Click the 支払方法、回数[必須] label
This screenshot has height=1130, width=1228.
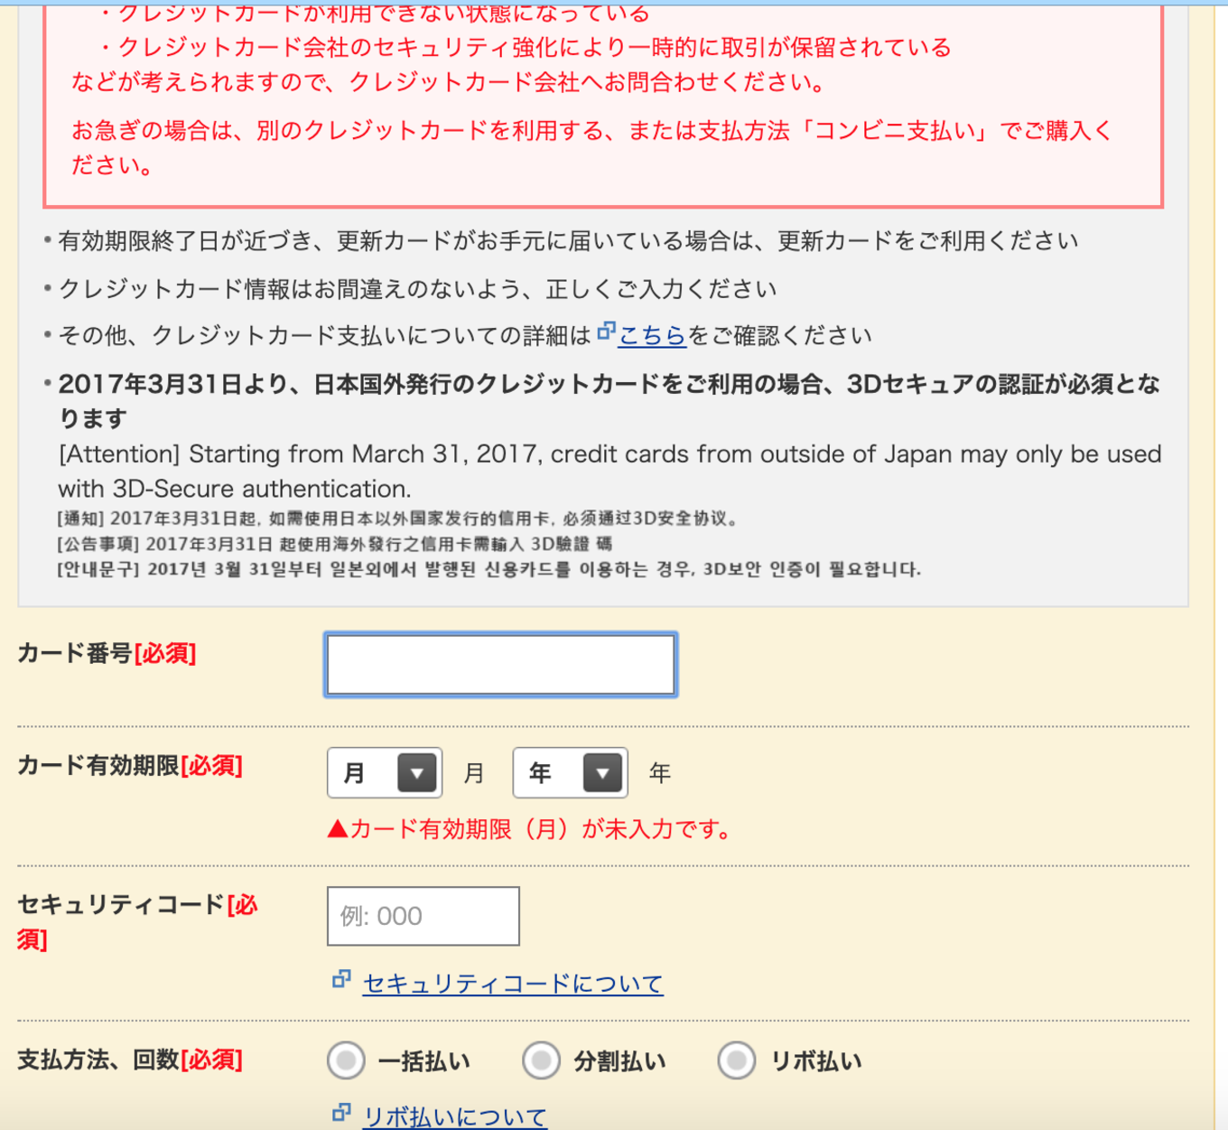pos(130,1060)
